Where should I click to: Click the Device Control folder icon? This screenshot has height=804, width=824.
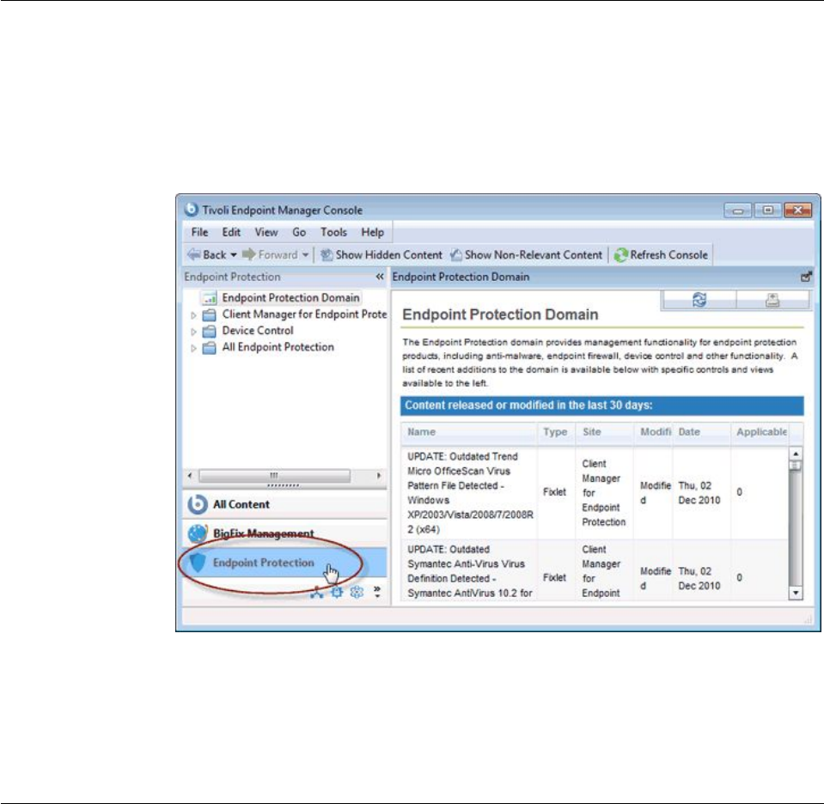coord(209,331)
